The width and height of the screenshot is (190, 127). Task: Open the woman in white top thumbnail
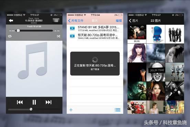tap(156, 107)
